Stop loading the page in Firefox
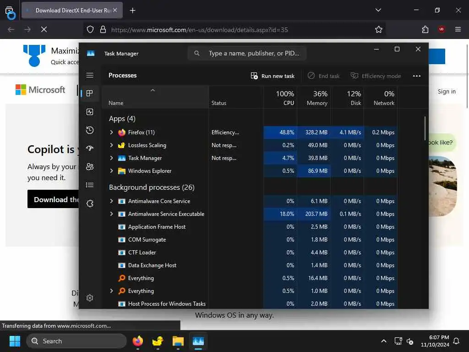 (44, 29)
